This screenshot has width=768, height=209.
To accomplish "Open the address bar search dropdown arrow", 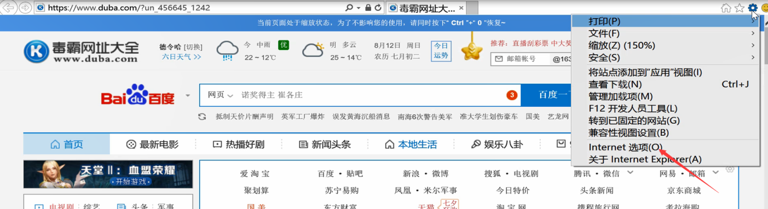I will click(x=359, y=8).
